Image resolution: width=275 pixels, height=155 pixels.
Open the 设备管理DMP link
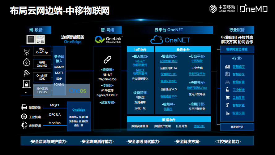pyautogui.click(x=169, y=61)
